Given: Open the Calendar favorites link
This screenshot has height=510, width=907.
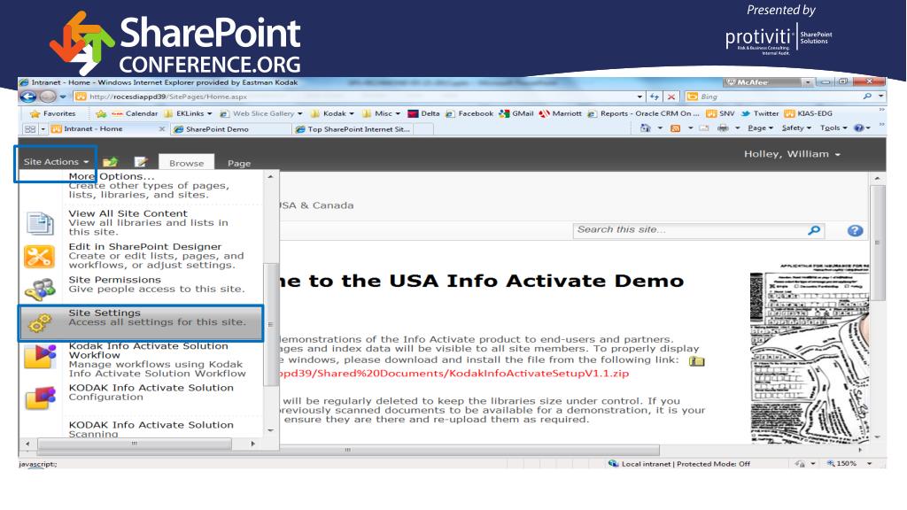Looking at the screenshot, I should tap(135, 113).
